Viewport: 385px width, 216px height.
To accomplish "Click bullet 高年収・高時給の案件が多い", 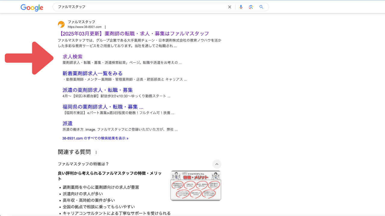I will [89, 200].
